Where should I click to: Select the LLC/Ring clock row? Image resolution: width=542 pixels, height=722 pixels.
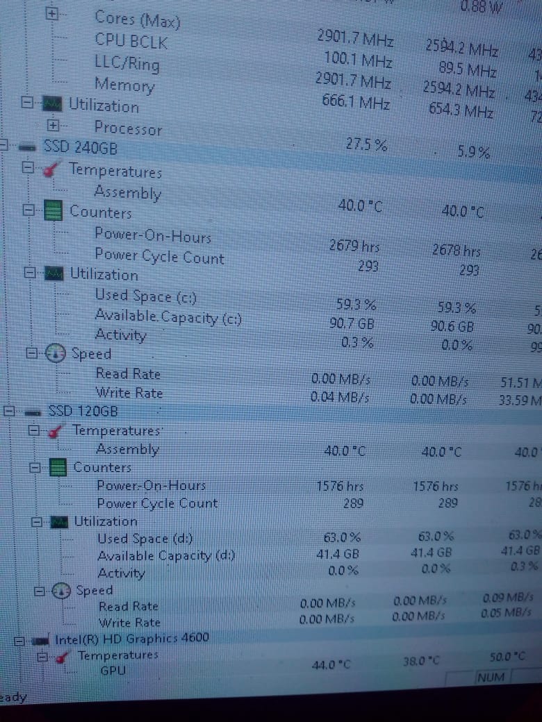(127, 62)
